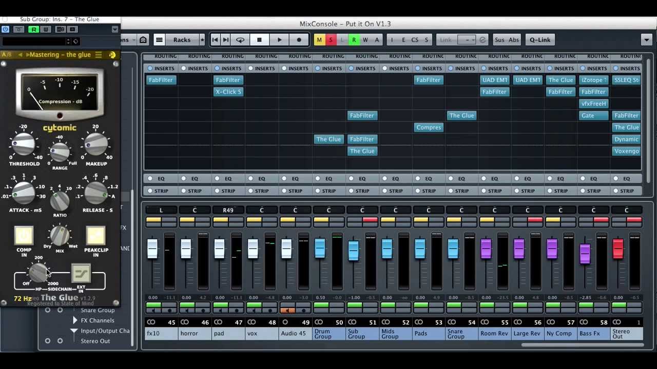Image resolution: width=657 pixels, height=369 pixels.
Task: Click pan control R49 on pad channel
Action: pos(228,210)
